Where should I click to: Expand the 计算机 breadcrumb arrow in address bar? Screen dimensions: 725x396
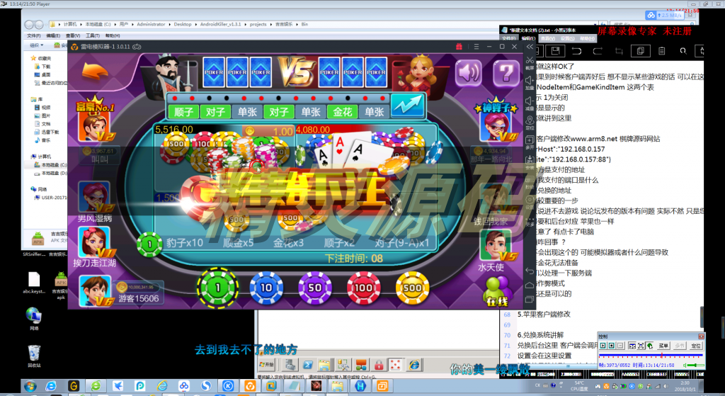pos(81,25)
